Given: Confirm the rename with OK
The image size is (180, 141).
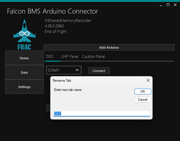Looking at the screenshot, I should point(143,92).
